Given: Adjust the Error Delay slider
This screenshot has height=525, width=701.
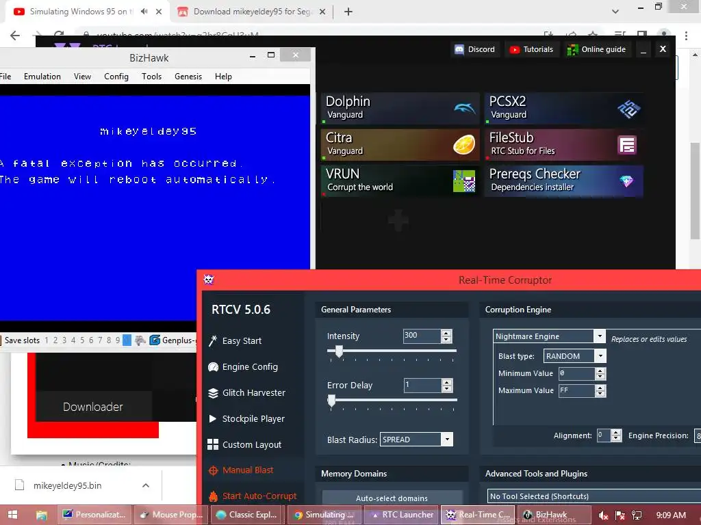Looking at the screenshot, I should [x=331, y=401].
